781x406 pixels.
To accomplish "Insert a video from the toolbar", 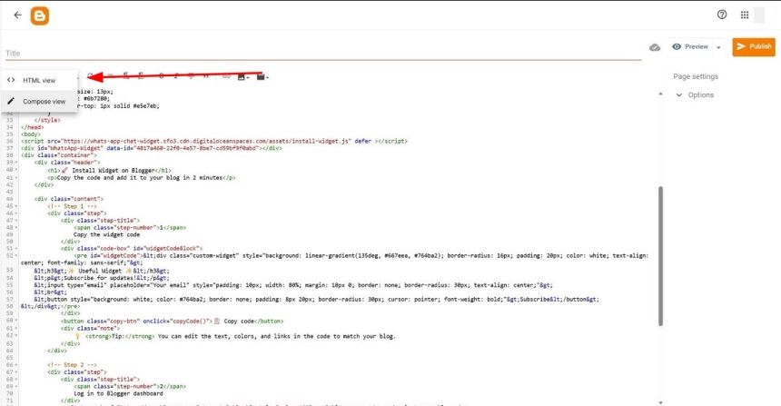I will click(262, 76).
